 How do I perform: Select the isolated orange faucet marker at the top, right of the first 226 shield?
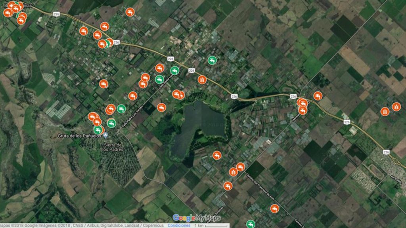(130, 12)
